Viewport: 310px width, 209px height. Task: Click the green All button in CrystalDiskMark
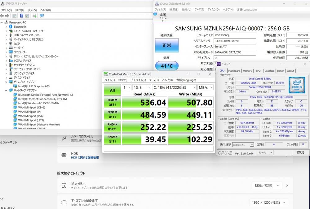(x=112, y=90)
